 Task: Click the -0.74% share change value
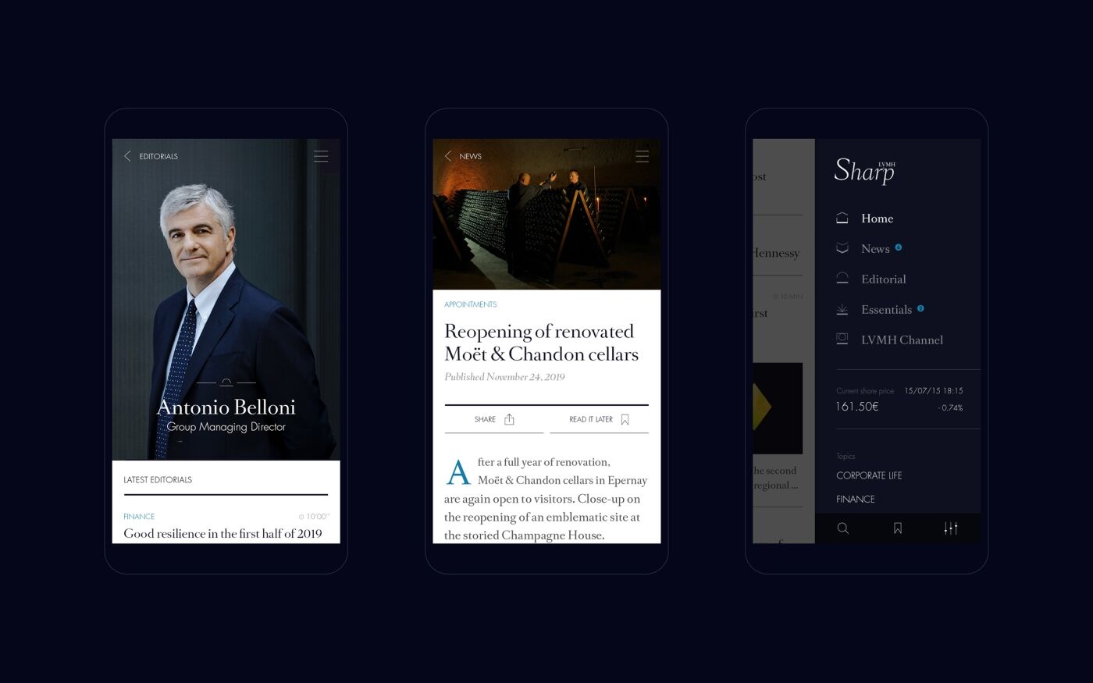pyautogui.click(x=950, y=408)
